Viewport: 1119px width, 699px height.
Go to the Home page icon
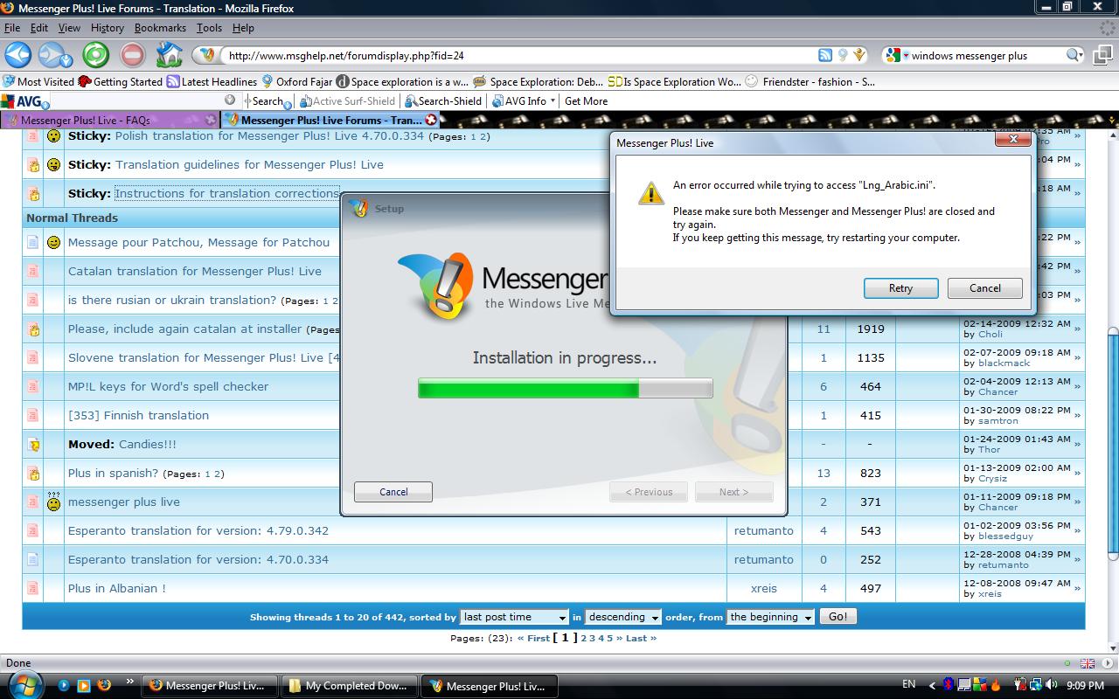169,55
